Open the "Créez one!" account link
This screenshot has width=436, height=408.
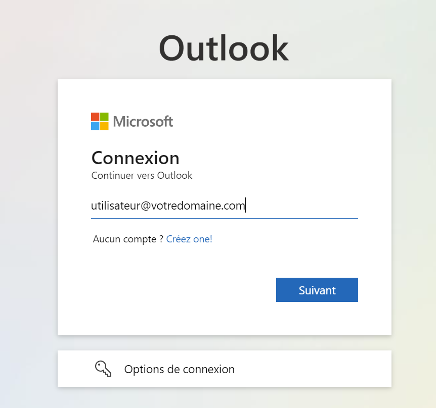(x=189, y=239)
